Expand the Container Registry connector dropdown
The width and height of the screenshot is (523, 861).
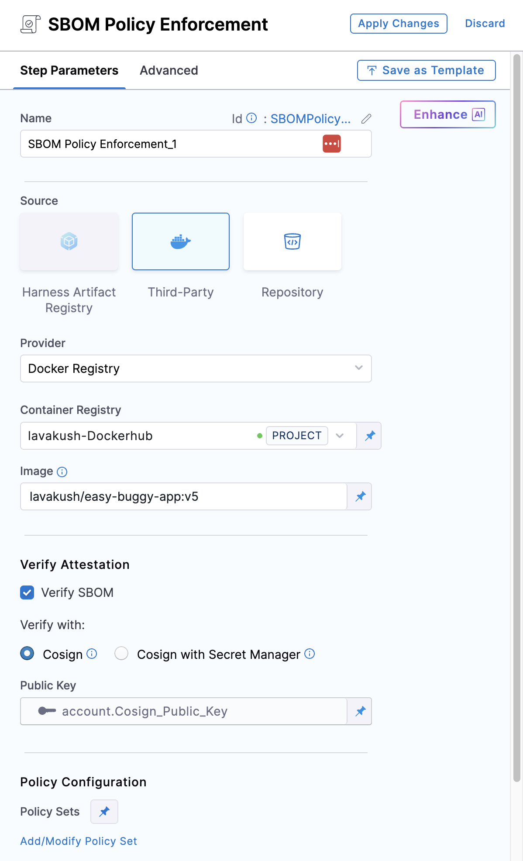pos(340,436)
